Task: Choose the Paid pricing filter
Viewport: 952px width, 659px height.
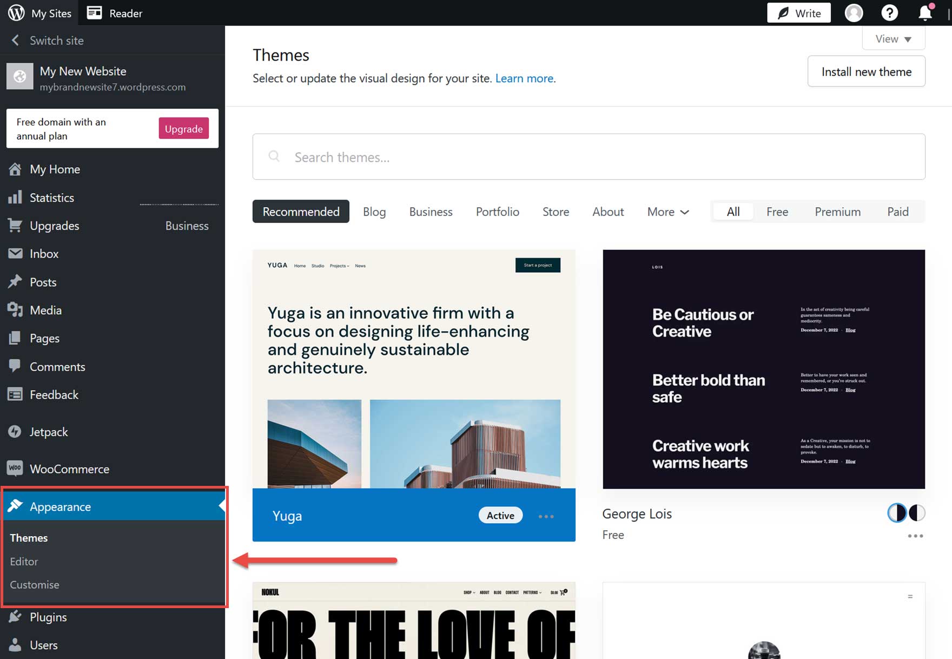Action: [897, 212]
